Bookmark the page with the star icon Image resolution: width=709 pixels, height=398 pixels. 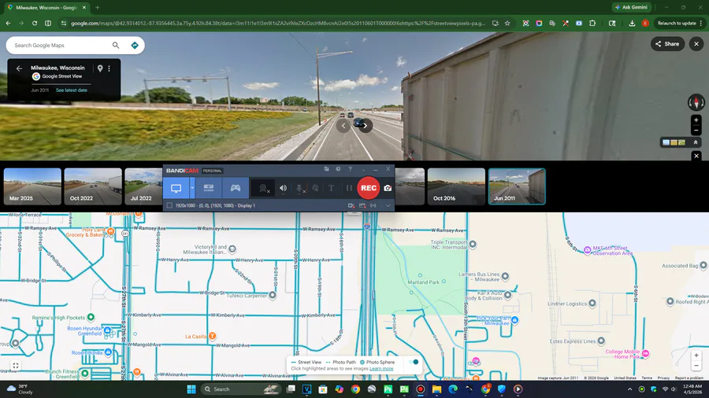[x=507, y=23]
